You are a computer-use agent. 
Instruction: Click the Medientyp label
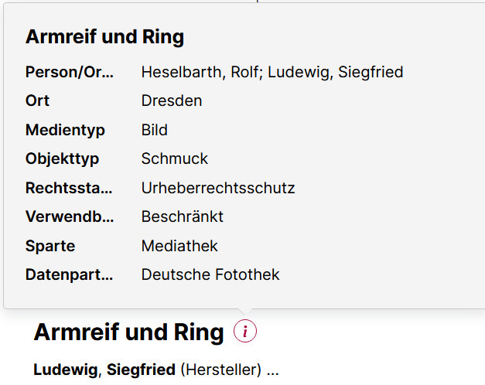[65, 130]
